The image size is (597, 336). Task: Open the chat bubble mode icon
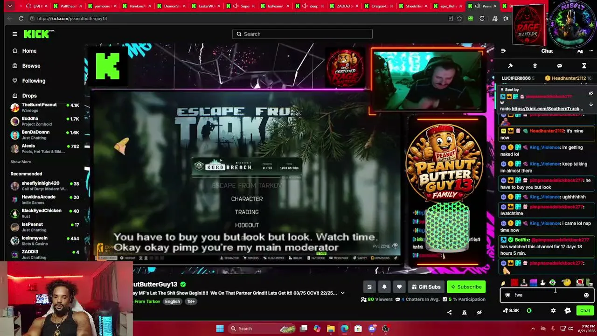[x=559, y=66]
